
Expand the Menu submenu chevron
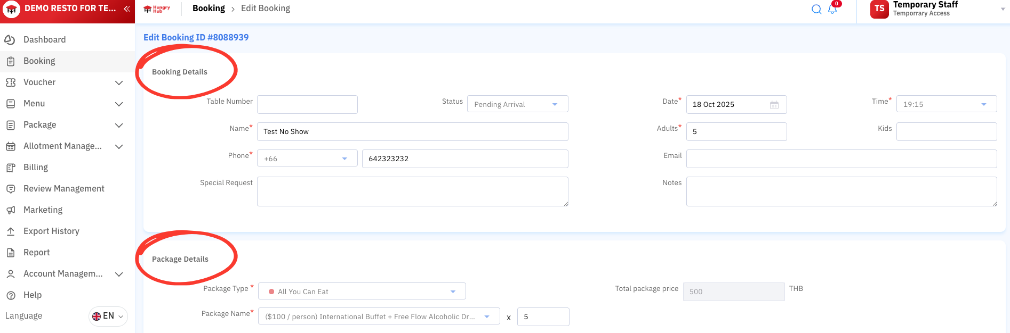[119, 104]
